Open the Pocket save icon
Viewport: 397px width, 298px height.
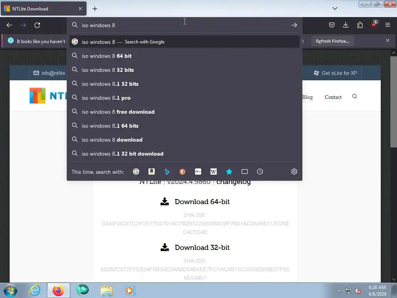(x=332, y=25)
